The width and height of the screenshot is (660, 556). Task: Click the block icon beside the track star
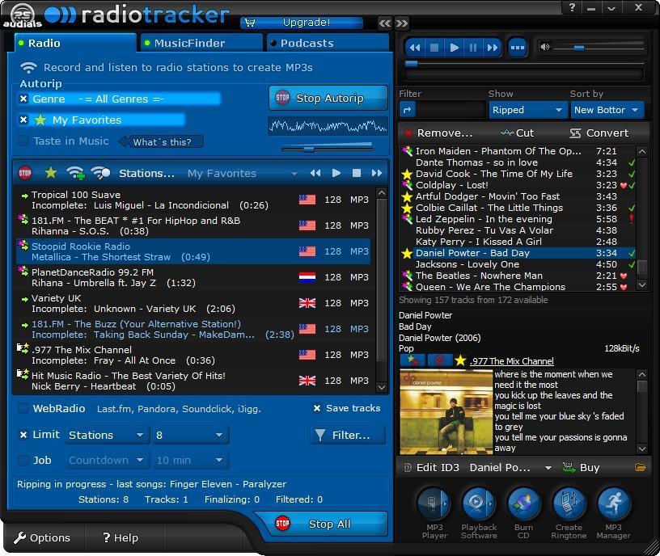tap(439, 360)
